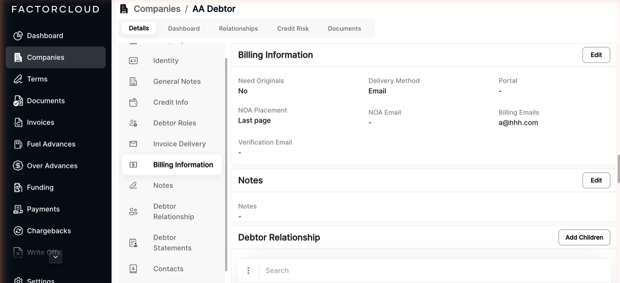This screenshot has width=620, height=283.
Task: Switch to the Details tab
Action: 139,28
